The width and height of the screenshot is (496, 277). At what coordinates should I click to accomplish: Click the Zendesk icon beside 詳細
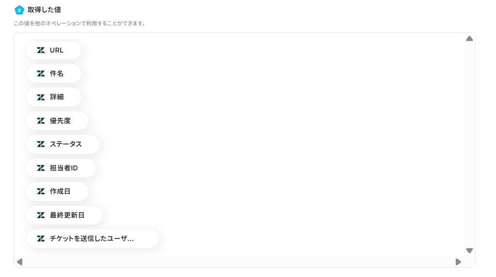point(41,97)
